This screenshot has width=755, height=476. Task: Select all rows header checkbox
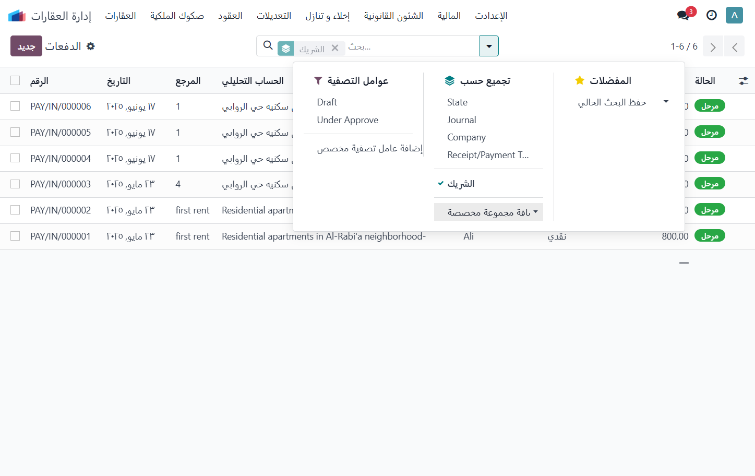tap(15, 80)
